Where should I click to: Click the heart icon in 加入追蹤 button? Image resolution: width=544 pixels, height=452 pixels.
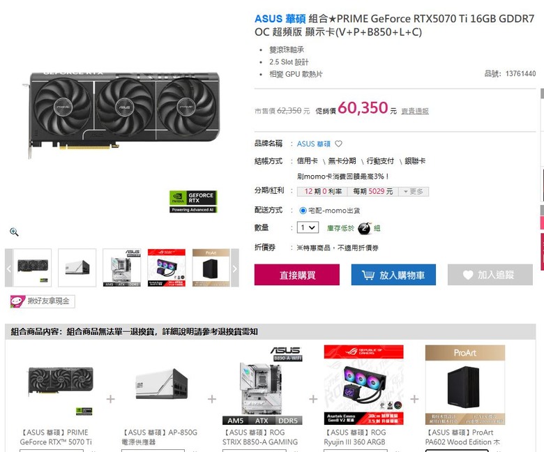(x=468, y=275)
